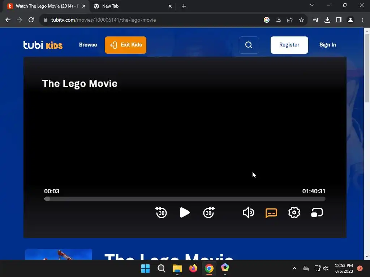Open File Explorer from taskbar
The image size is (370, 277).
(x=177, y=268)
